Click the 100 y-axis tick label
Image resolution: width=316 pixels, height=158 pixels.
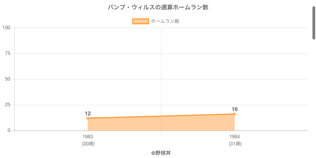pyautogui.click(x=6, y=28)
